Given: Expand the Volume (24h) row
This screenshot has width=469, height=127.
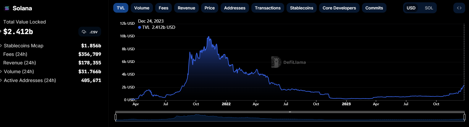Looking at the screenshot, I should pyautogui.click(x=1, y=71).
